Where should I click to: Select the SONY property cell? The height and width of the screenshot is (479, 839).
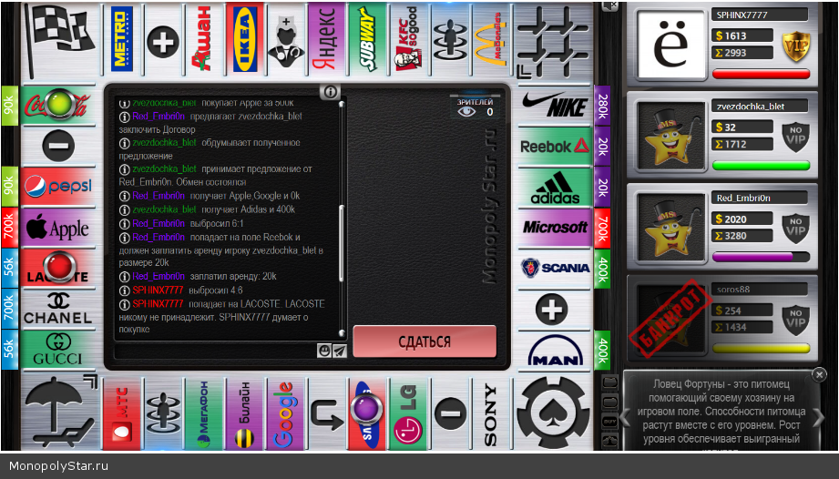click(x=491, y=413)
